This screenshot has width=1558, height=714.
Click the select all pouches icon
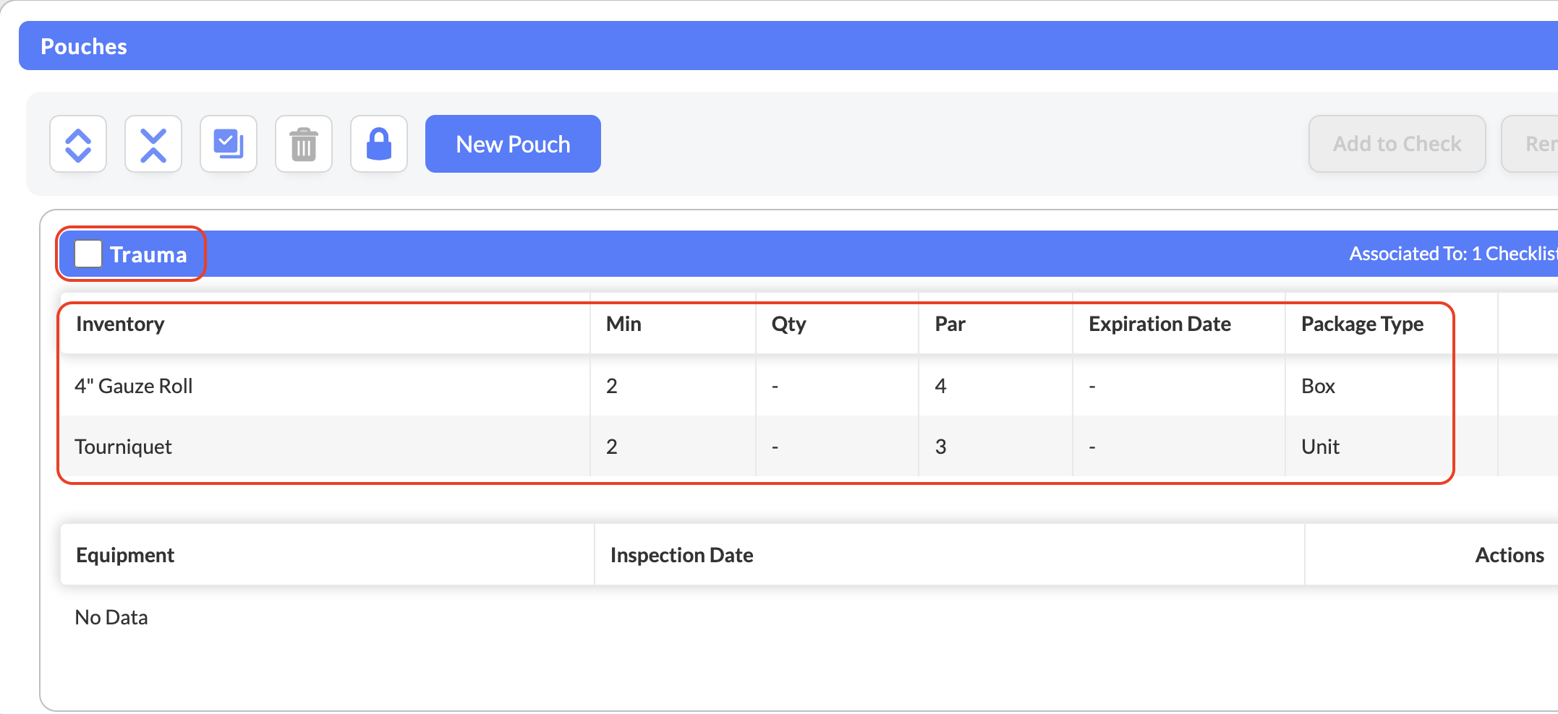229,144
